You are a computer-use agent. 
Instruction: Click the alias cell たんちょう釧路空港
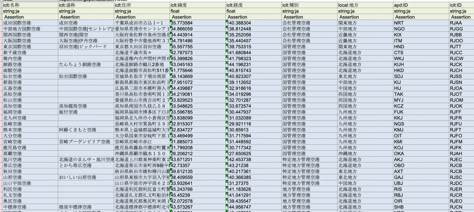(x=86, y=65)
